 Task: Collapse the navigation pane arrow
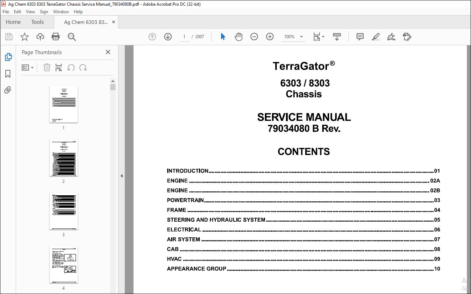[122, 176]
